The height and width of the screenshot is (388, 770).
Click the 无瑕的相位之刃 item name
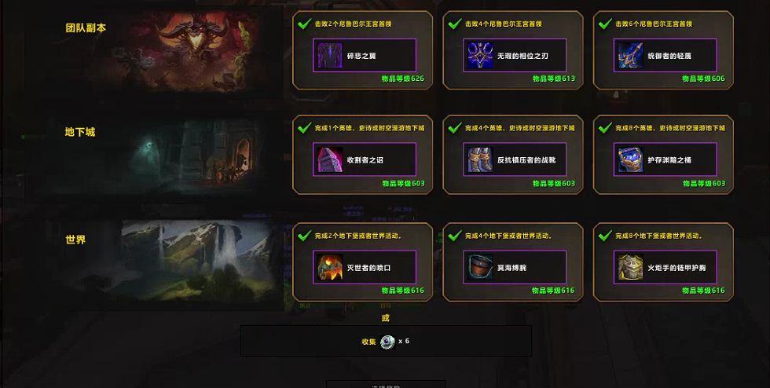click(522, 56)
